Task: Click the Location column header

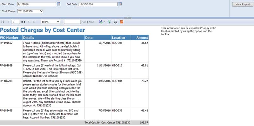Action: click(x=121, y=37)
